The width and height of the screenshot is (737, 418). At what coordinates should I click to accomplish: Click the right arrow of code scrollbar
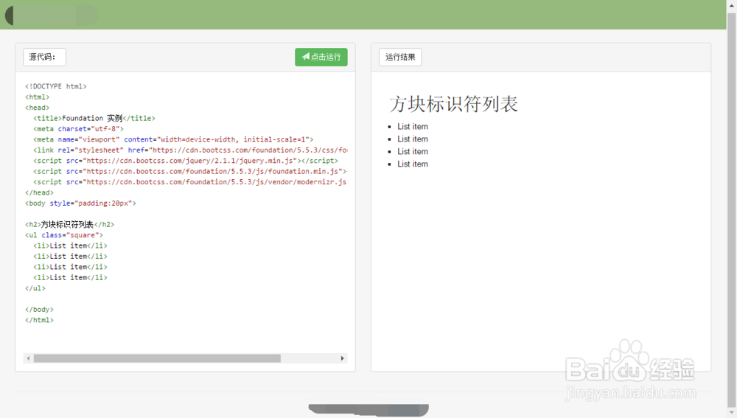click(x=342, y=358)
